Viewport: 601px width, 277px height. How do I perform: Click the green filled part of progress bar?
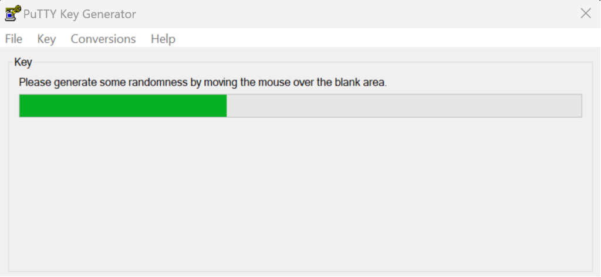(123, 106)
